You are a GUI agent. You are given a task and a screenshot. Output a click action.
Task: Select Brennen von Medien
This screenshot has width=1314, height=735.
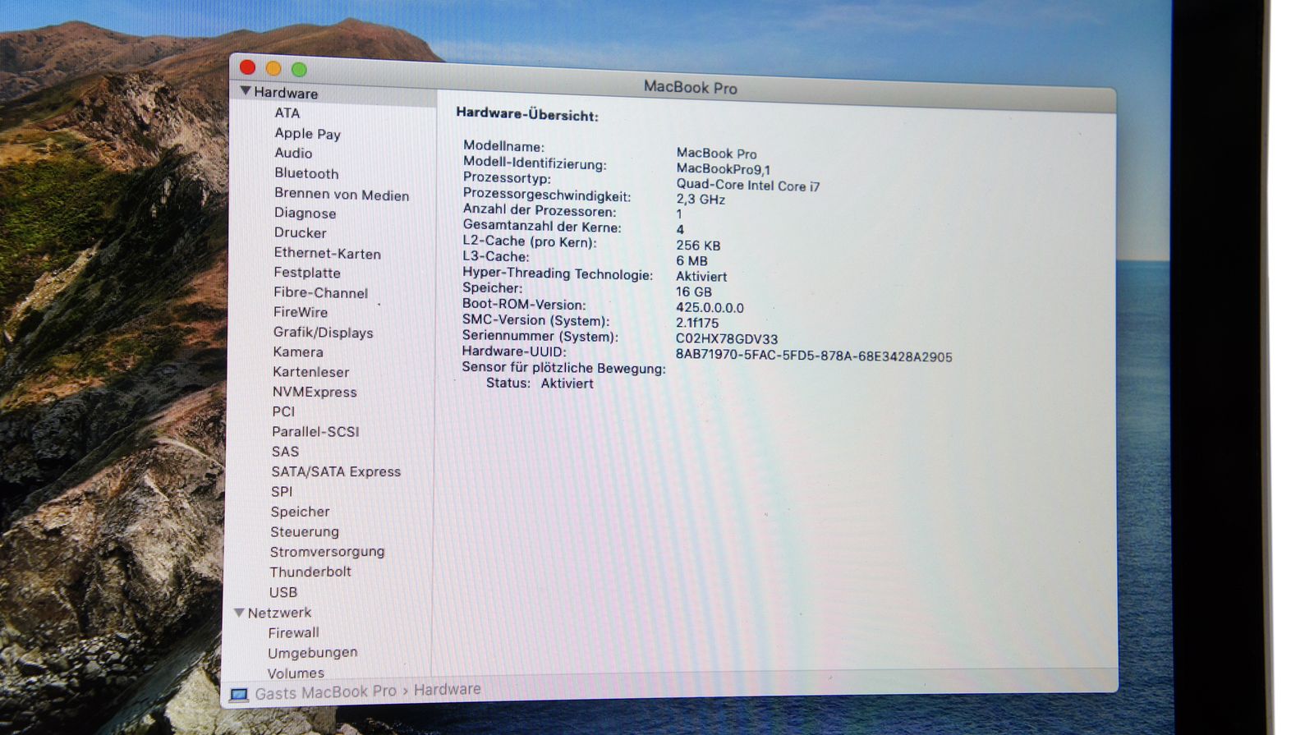click(342, 195)
